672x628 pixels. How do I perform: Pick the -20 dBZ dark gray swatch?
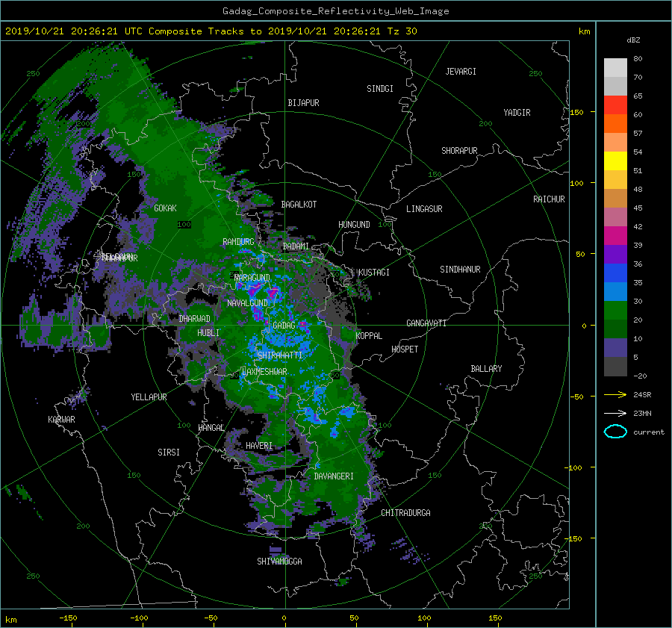[615, 367]
